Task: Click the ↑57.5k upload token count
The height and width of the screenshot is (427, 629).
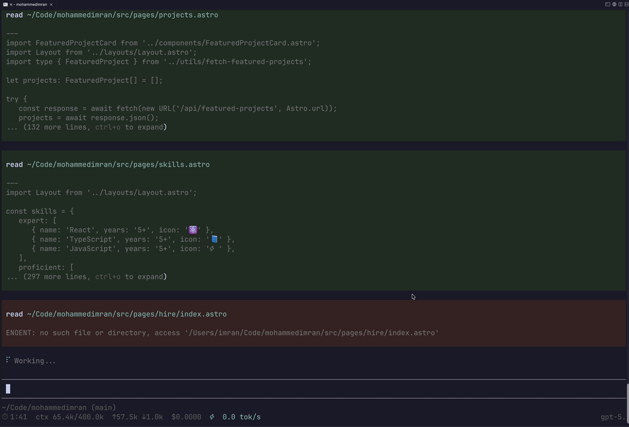Action: [x=125, y=417]
